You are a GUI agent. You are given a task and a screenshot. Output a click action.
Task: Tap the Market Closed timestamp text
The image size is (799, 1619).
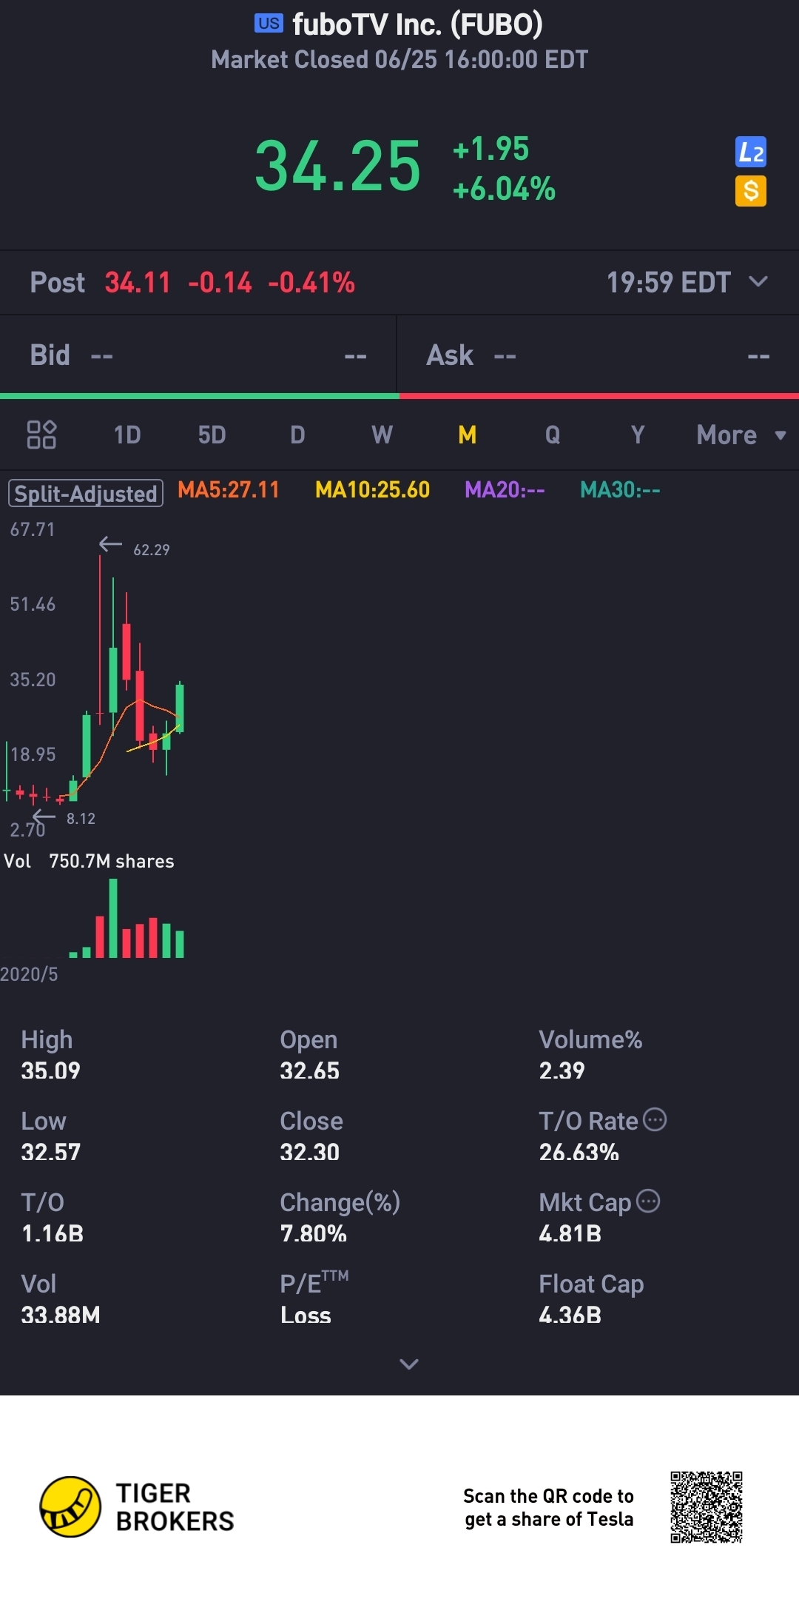(399, 59)
